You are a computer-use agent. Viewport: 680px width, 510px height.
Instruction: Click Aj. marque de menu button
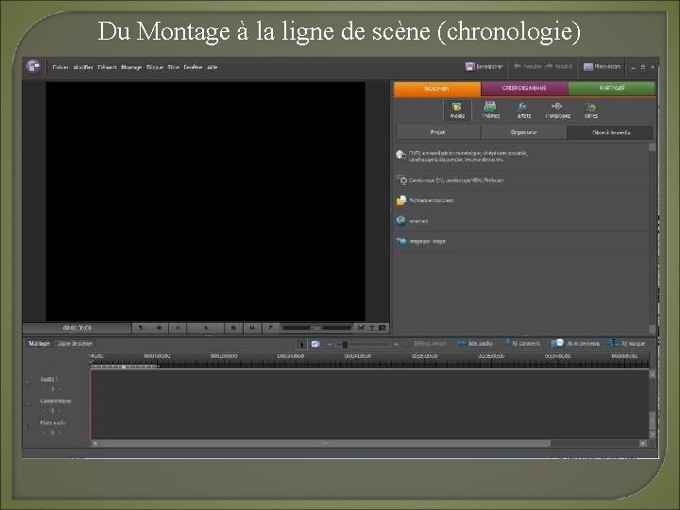point(575,344)
